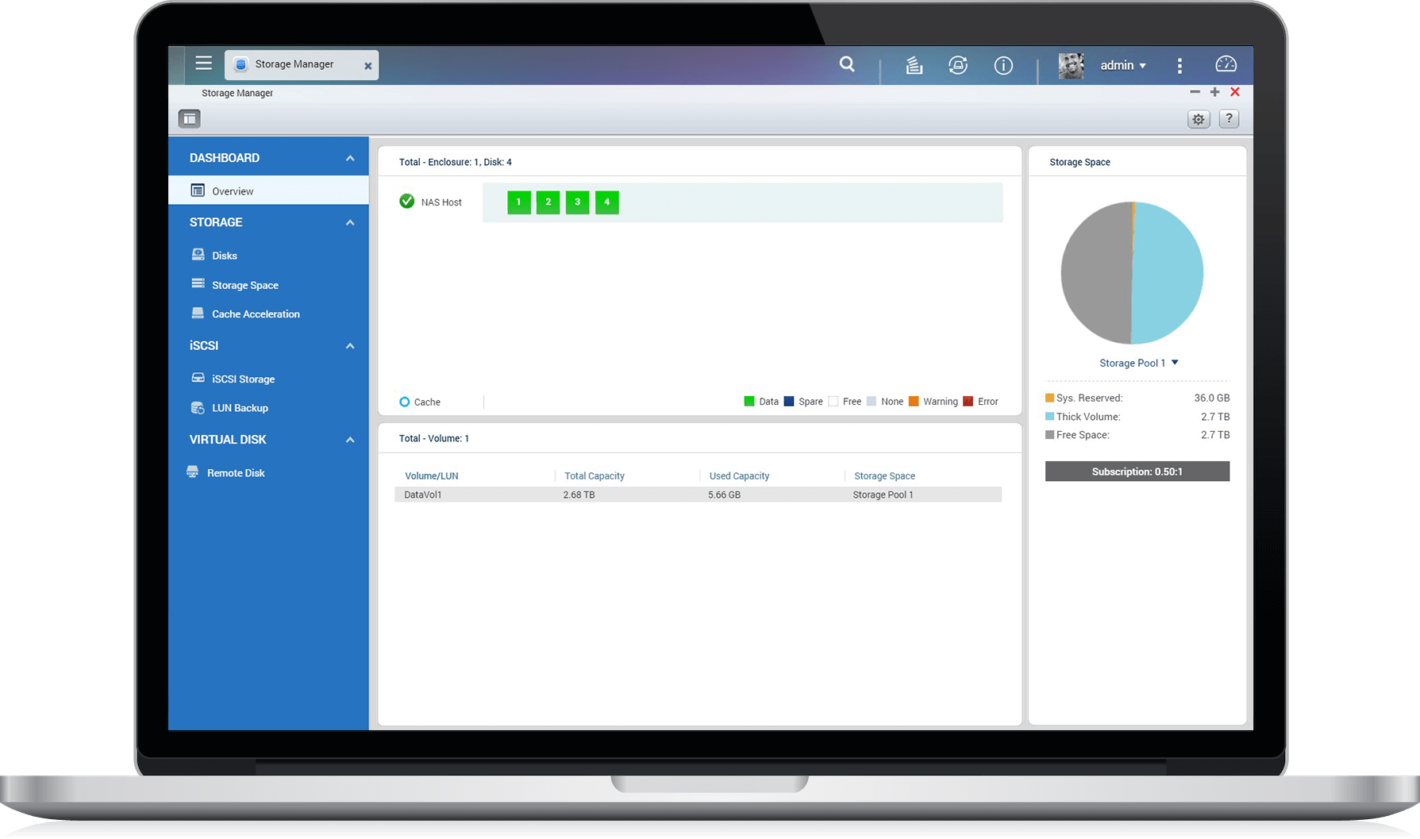Screen dimensions: 1420x839
Task: Close the Storage Manager tab
Action: pyautogui.click(x=368, y=66)
